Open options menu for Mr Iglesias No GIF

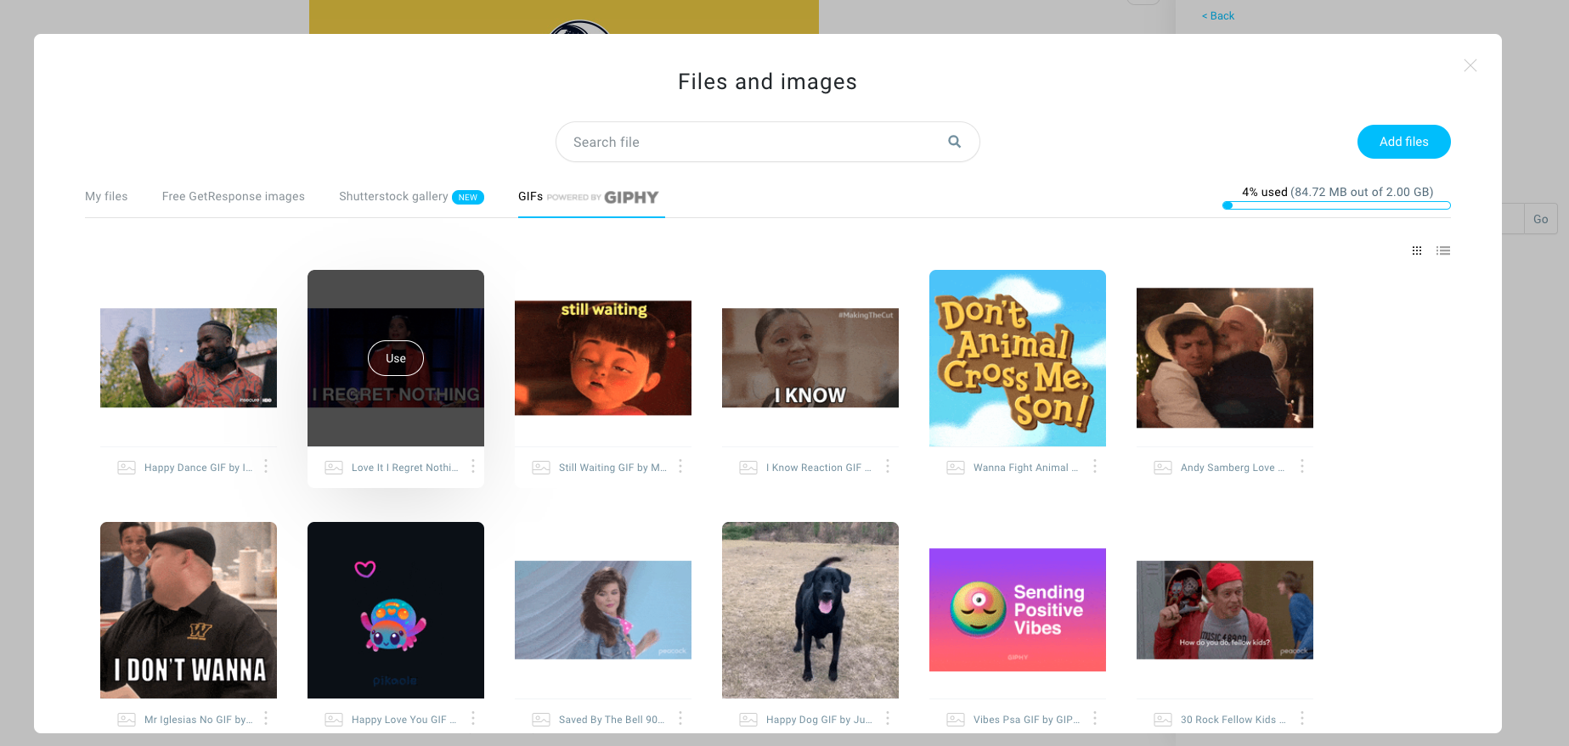tap(266, 719)
